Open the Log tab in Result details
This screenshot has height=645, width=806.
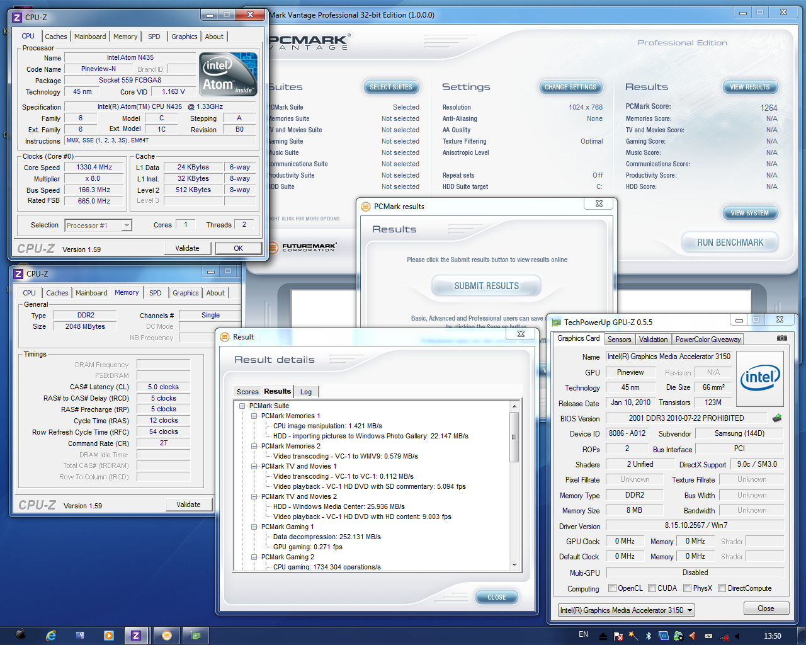306,392
